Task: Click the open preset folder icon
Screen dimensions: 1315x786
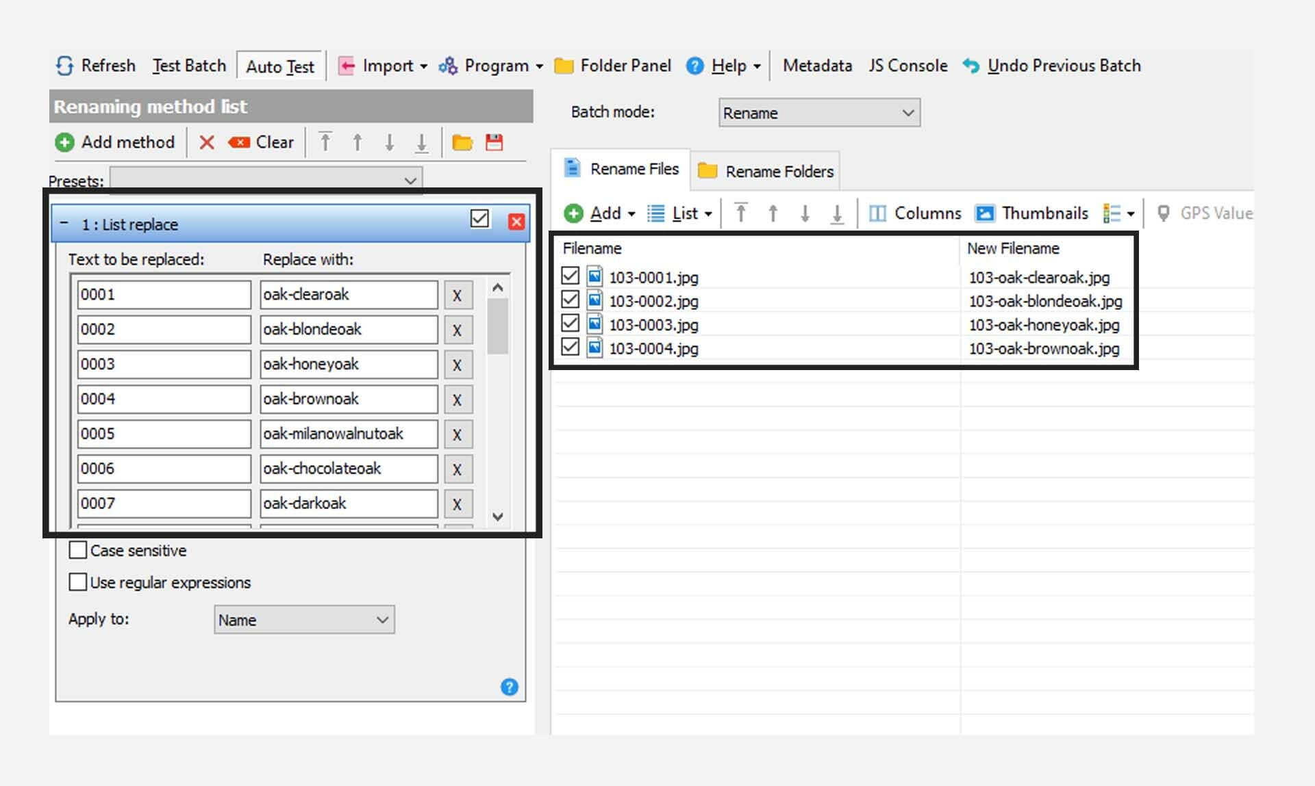Action: [x=462, y=142]
